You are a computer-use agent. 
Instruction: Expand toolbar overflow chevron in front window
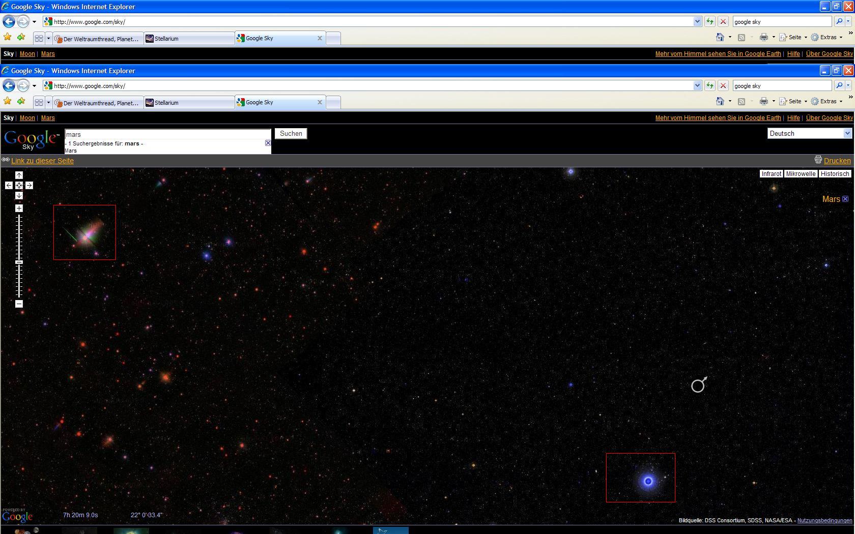click(x=850, y=97)
